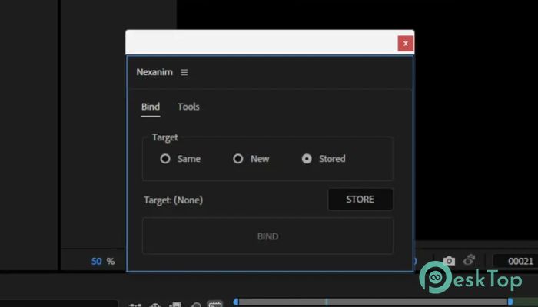Click the STORE button

click(x=360, y=199)
